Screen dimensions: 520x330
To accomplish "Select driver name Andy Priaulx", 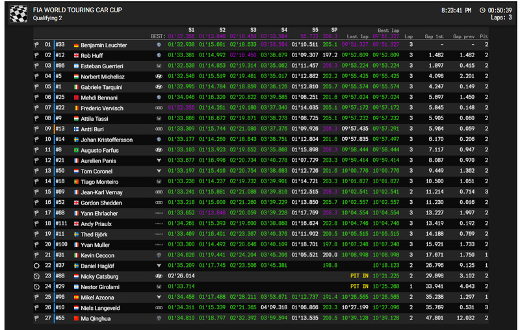I will pyautogui.click(x=96, y=224).
